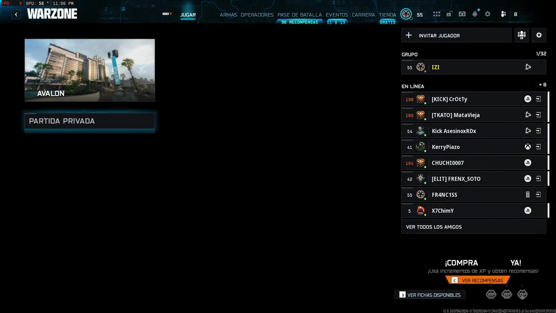Open the unlock tokens padlock icon

(449, 14)
